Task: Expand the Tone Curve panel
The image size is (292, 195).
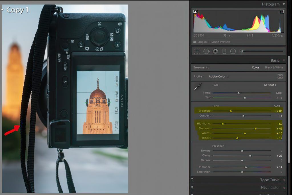Action: [x=284, y=180]
